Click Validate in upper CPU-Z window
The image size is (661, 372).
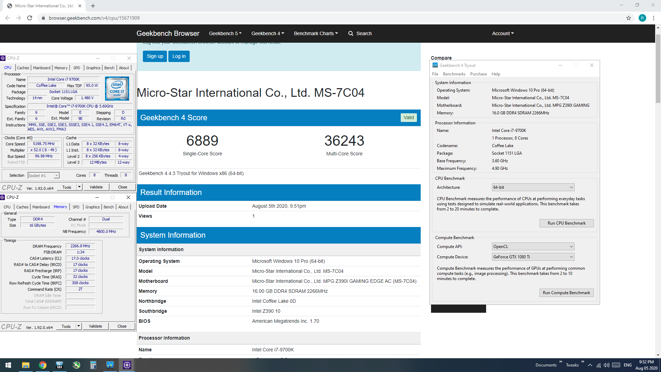[96, 187]
